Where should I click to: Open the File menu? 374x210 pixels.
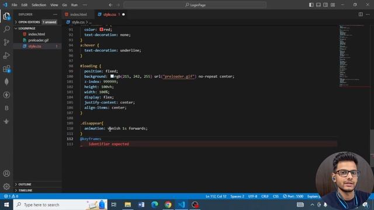[14, 5]
